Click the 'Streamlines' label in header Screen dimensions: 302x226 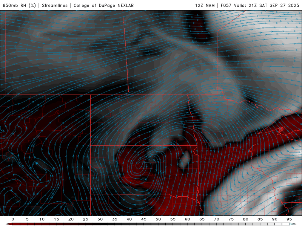pos(55,5)
